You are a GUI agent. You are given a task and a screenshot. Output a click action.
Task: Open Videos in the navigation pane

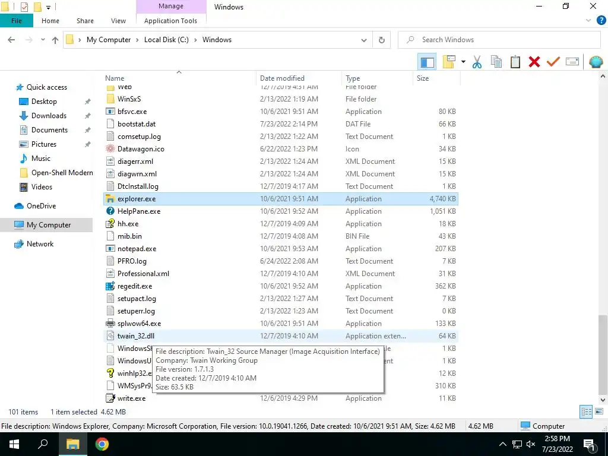[x=42, y=187]
